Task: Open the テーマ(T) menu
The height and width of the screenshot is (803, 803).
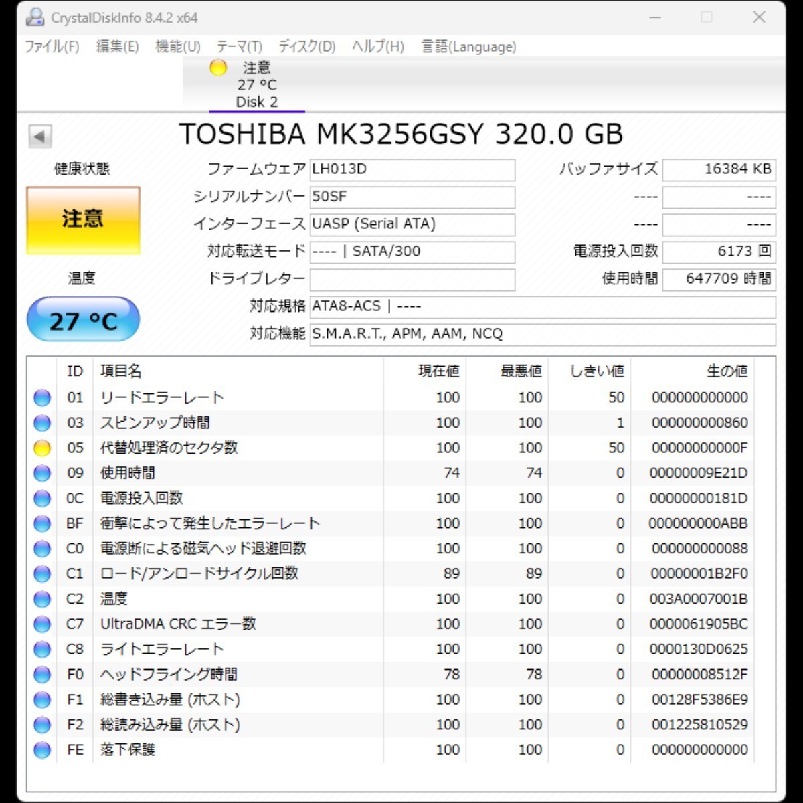Action: point(239,47)
